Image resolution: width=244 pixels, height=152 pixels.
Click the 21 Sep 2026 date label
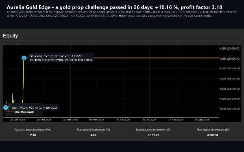click(x=202, y=120)
